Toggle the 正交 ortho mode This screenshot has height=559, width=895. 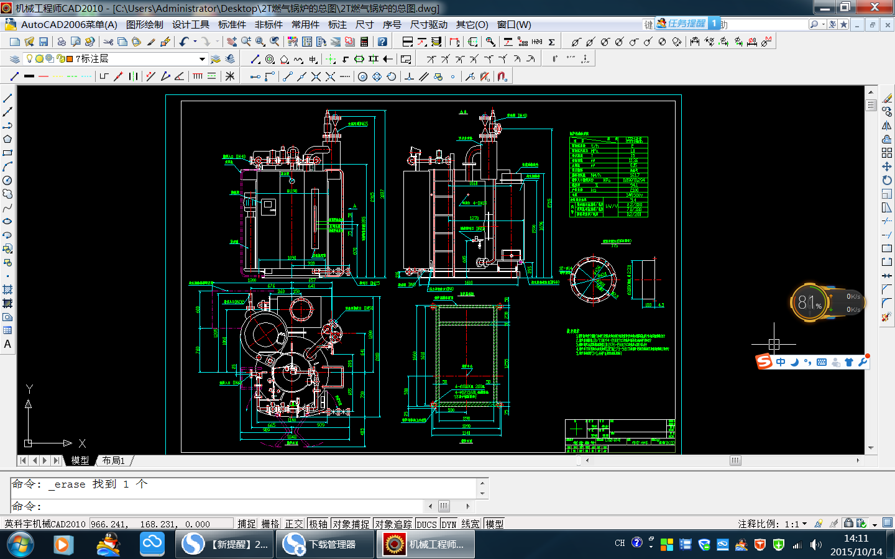[x=294, y=524]
